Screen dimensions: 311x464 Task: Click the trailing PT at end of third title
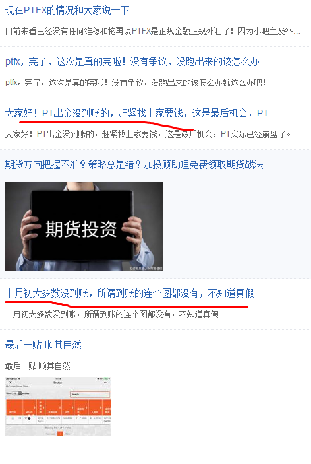coord(263,113)
